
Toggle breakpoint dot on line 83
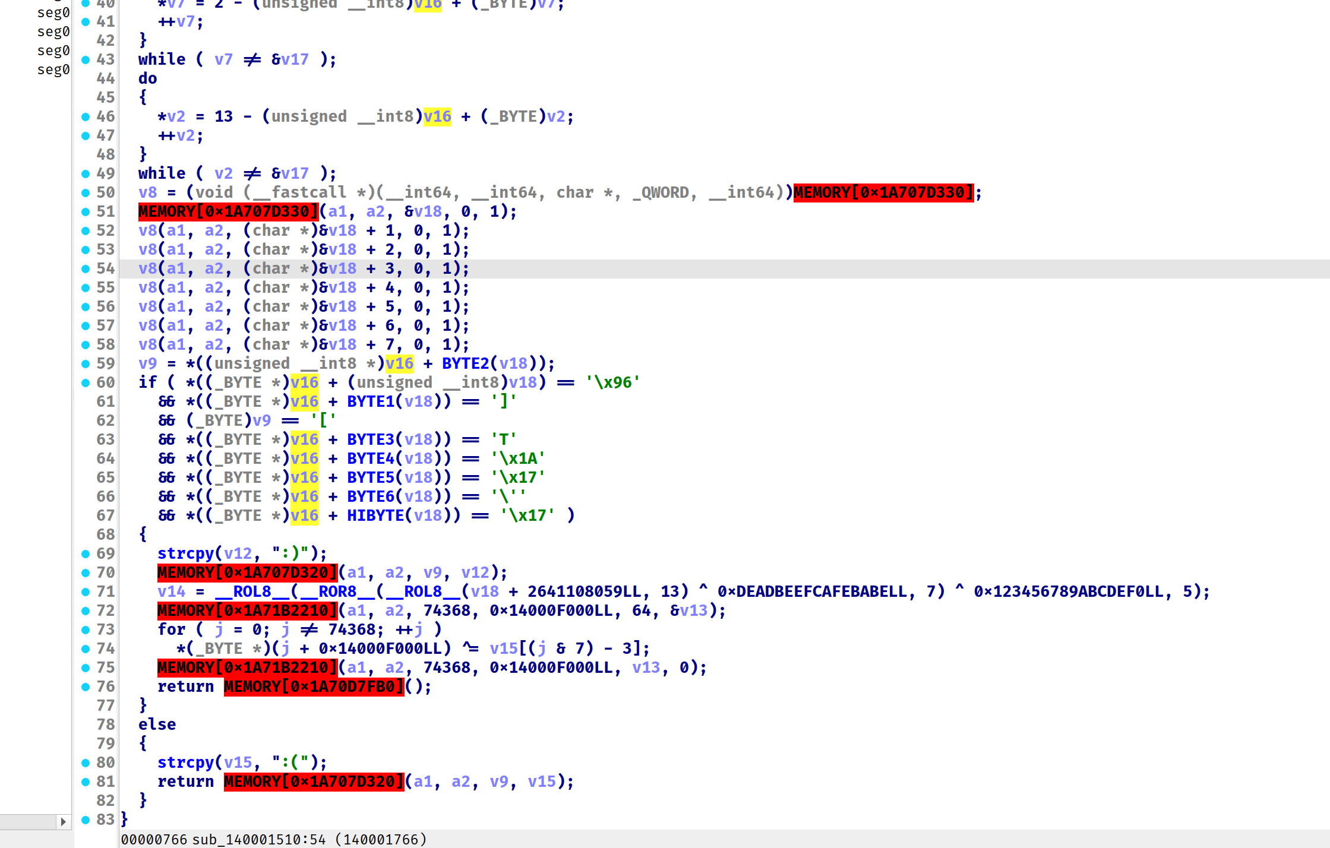tap(86, 819)
